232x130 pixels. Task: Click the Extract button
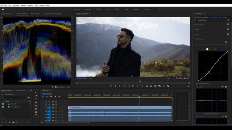coord(151,86)
